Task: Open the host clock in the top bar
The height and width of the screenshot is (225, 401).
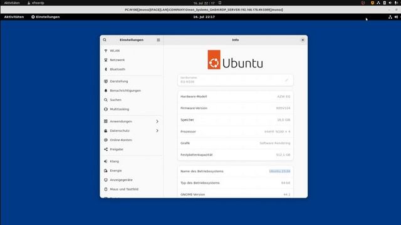Action: coord(204,3)
